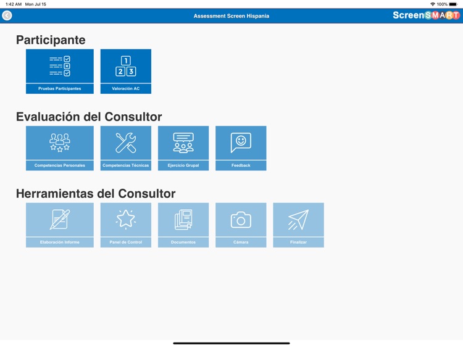This screenshot has height=347, width=463.
Task: Open Competencias Personales people-stars icon
Action: pos(60,143)
